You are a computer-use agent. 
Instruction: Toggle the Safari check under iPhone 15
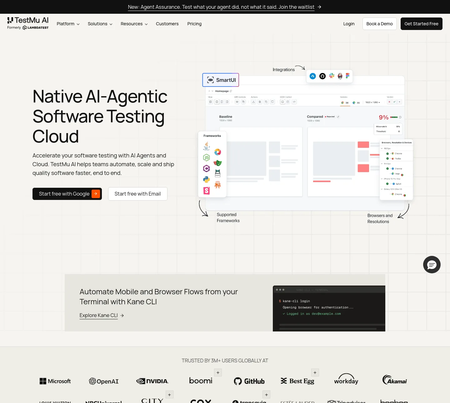[x=387, y=184]
